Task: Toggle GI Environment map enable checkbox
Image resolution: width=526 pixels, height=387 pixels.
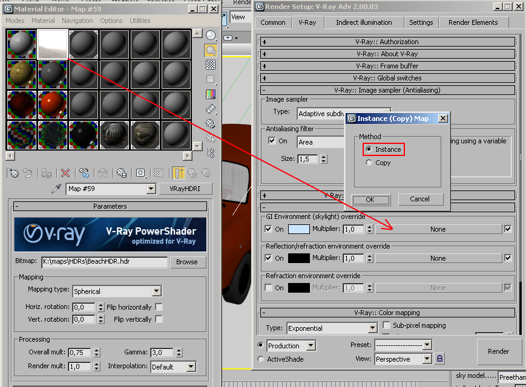Action: [508, 229]
